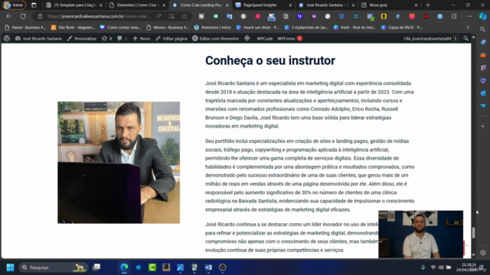490x275 pixels.
Task: Open Edge sidebar Telegram-style paper plane icon
Action: click(483, 105)
